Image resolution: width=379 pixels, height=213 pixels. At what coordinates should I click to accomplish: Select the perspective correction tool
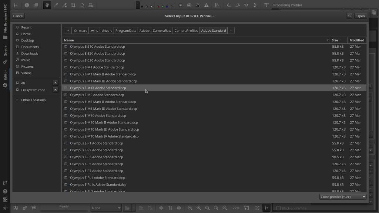point(91,5)
